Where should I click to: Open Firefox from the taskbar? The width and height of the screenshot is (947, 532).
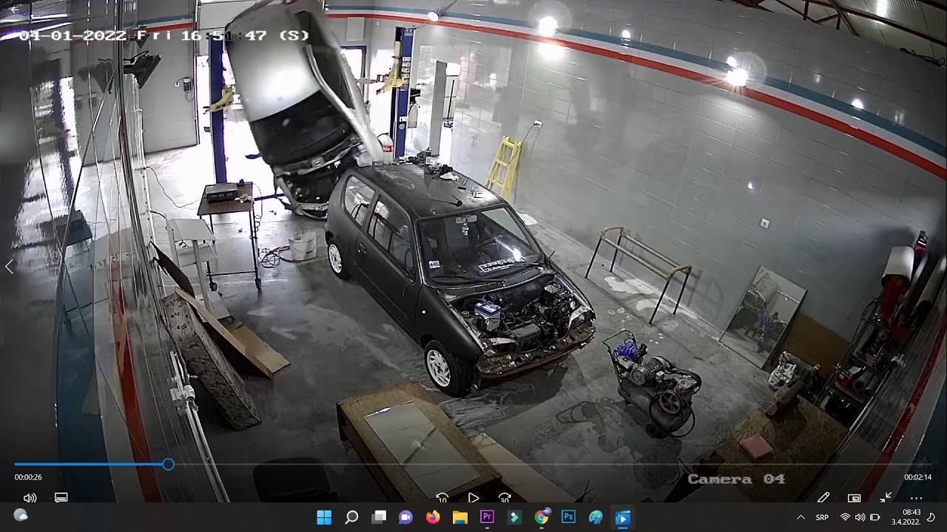point(433,517)
